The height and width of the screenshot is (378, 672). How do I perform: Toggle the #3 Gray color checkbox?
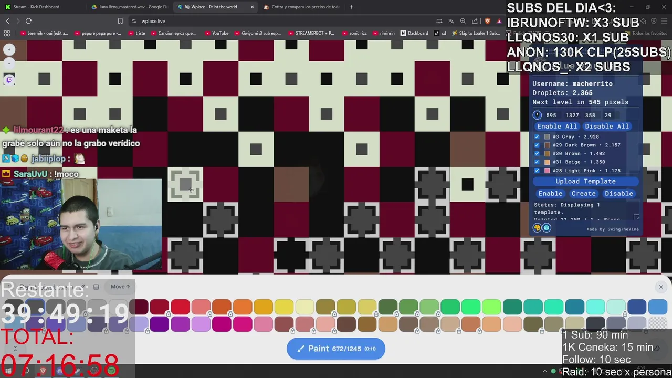click(537, 136)
